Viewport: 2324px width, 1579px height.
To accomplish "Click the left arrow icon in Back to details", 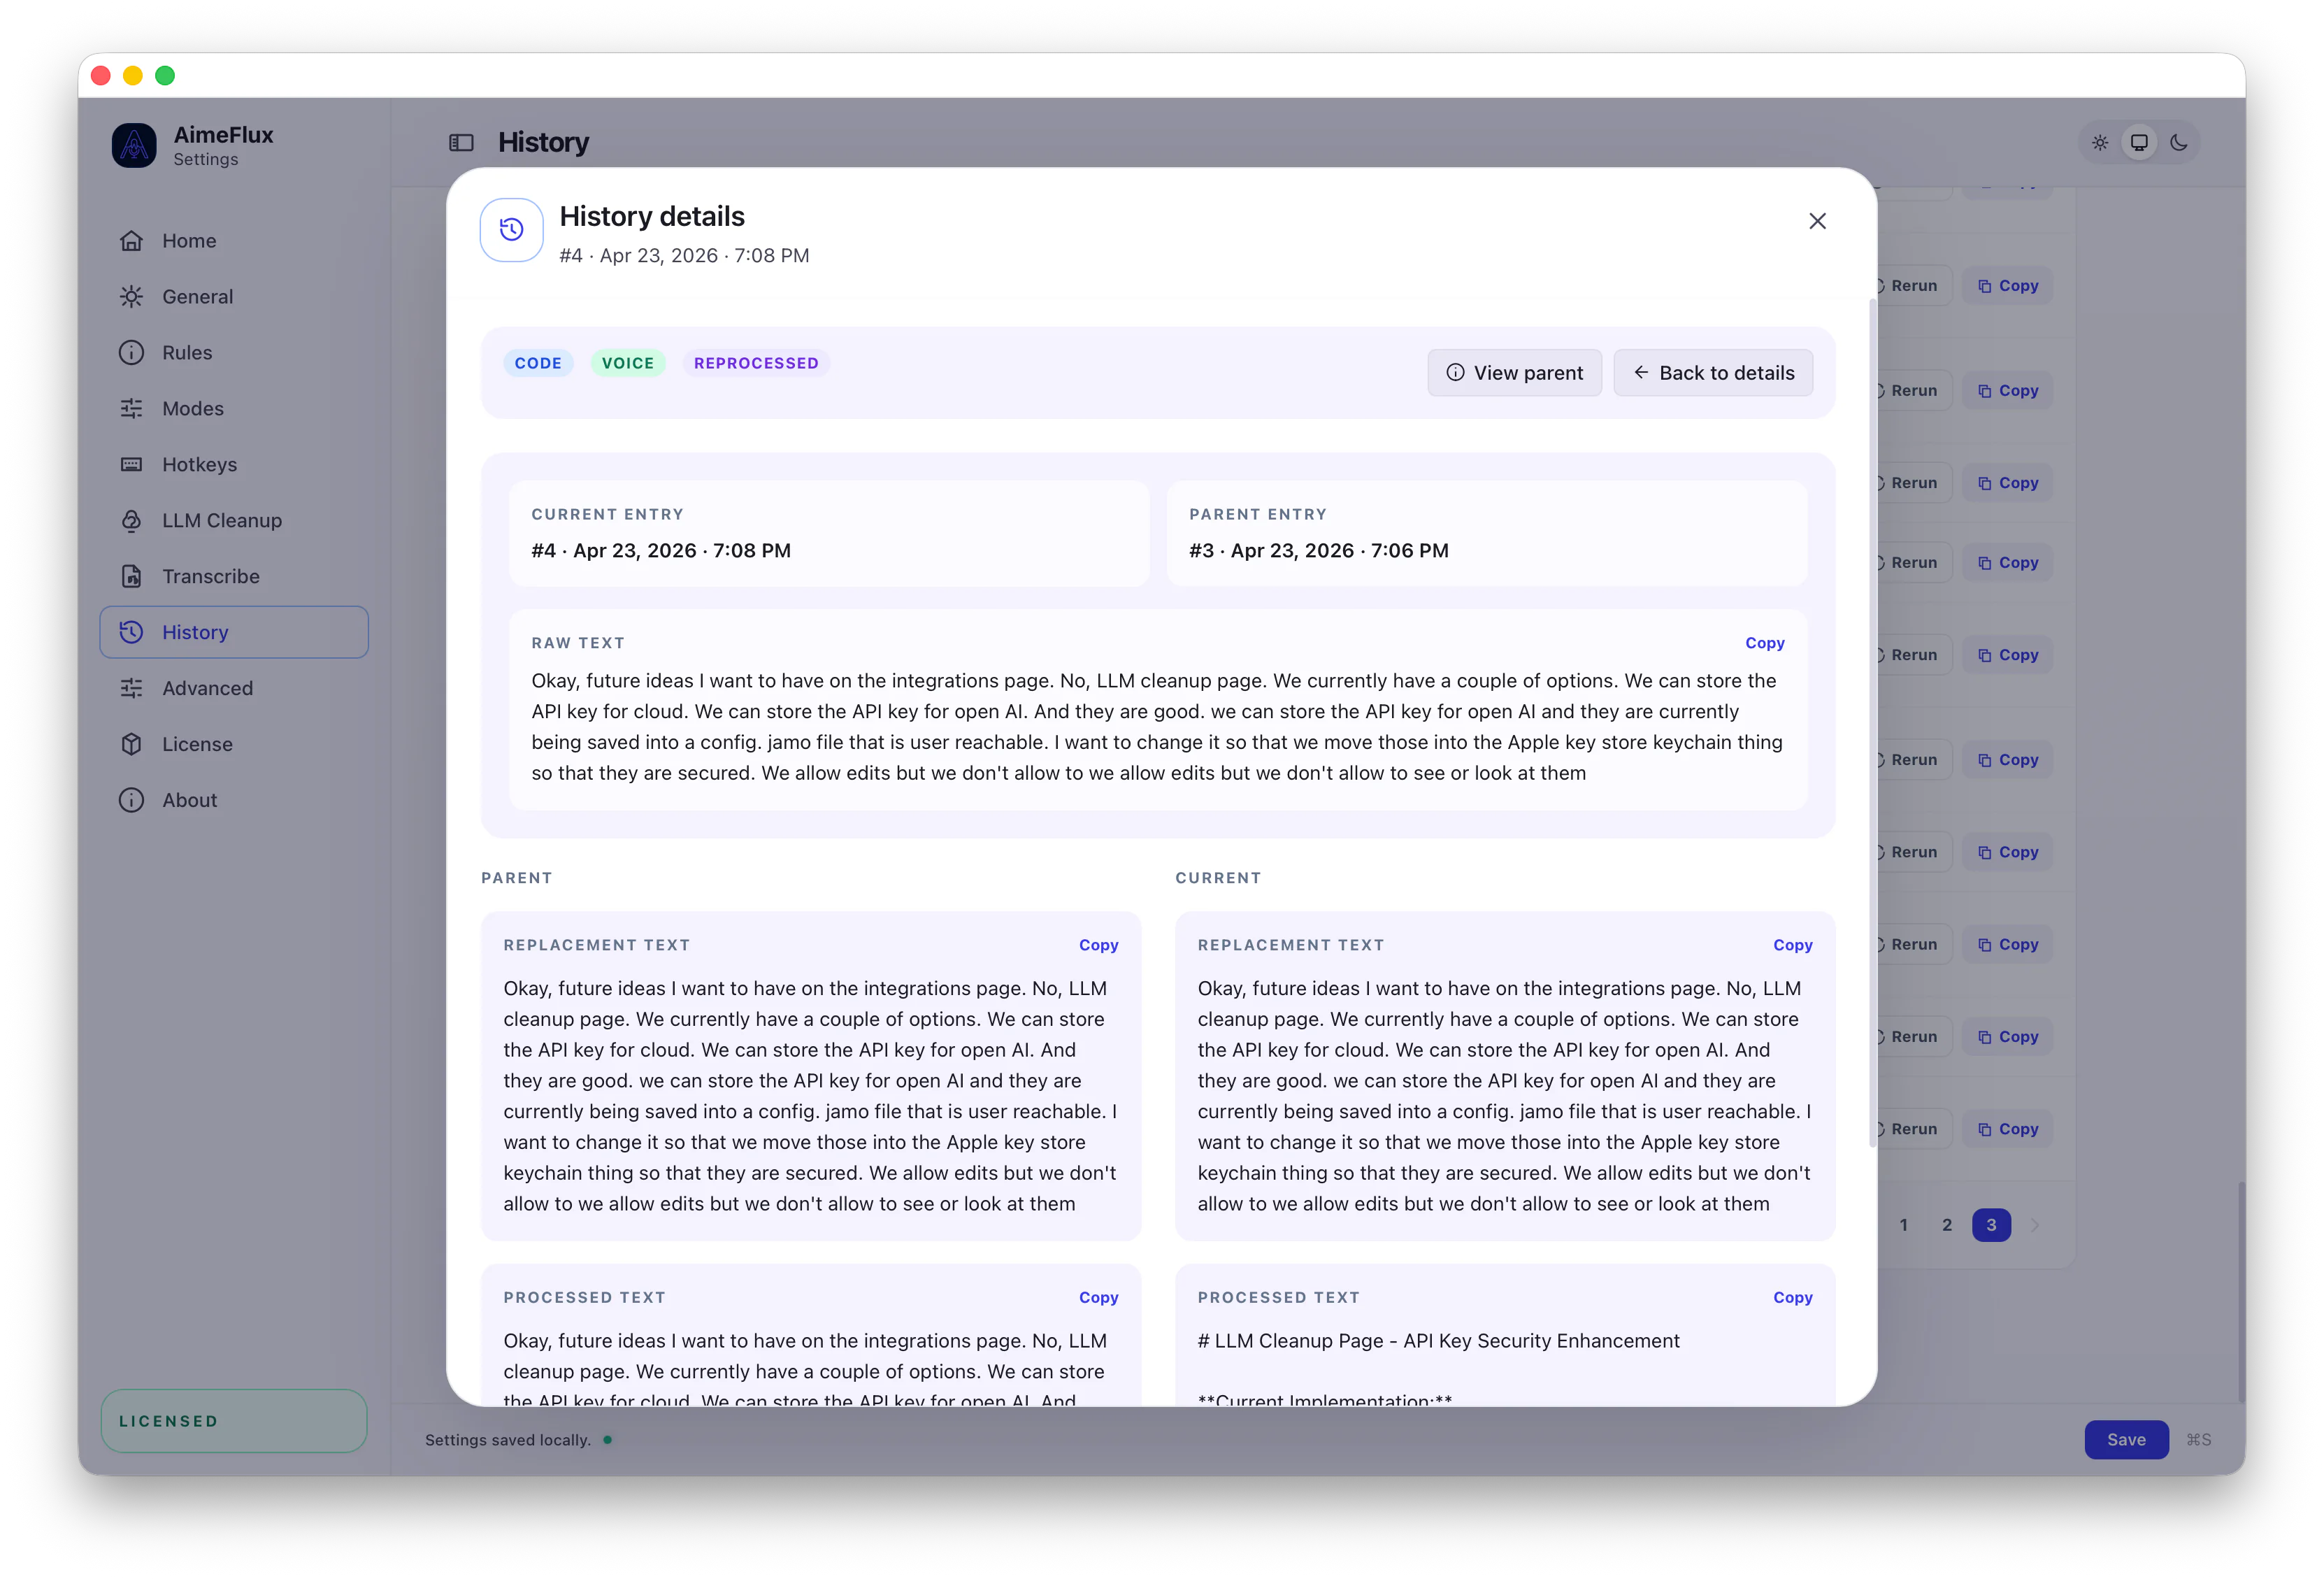I will 1641,373.
